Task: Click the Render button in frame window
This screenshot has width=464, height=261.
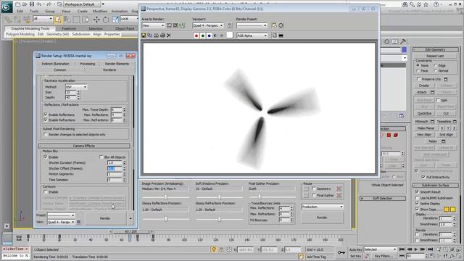Action: coord(322,217)
